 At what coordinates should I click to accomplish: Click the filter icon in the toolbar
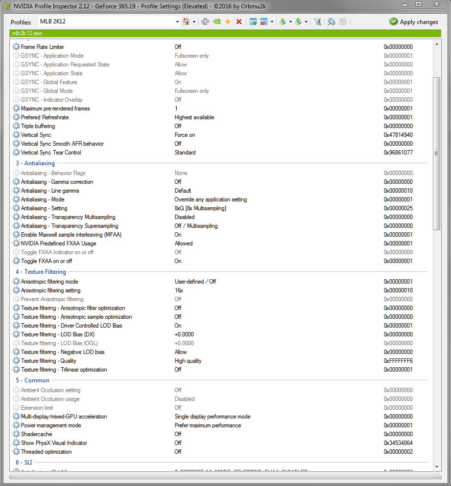pos(317,22)
